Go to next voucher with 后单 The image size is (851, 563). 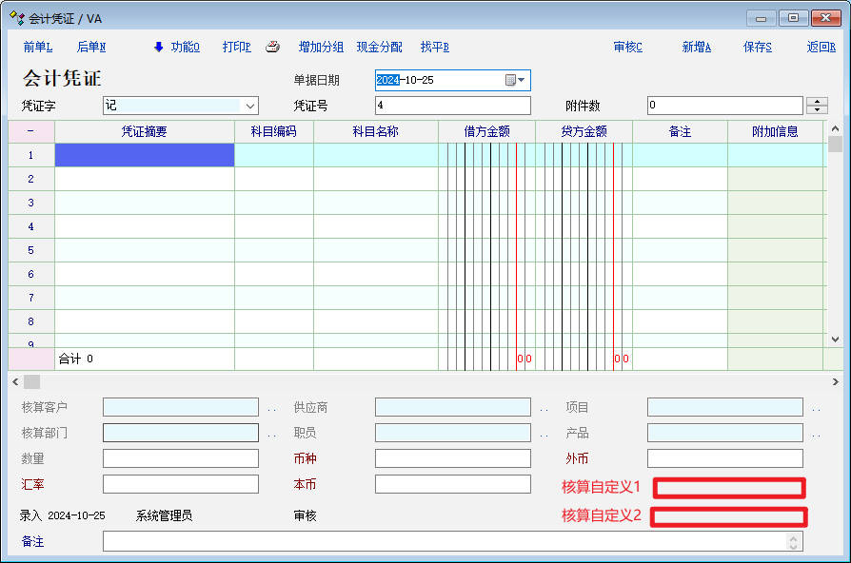(x=90, y=48)
